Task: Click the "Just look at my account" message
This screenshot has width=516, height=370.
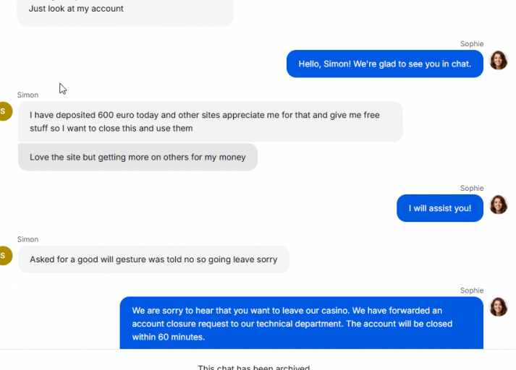Action: (x=125, y=12)
